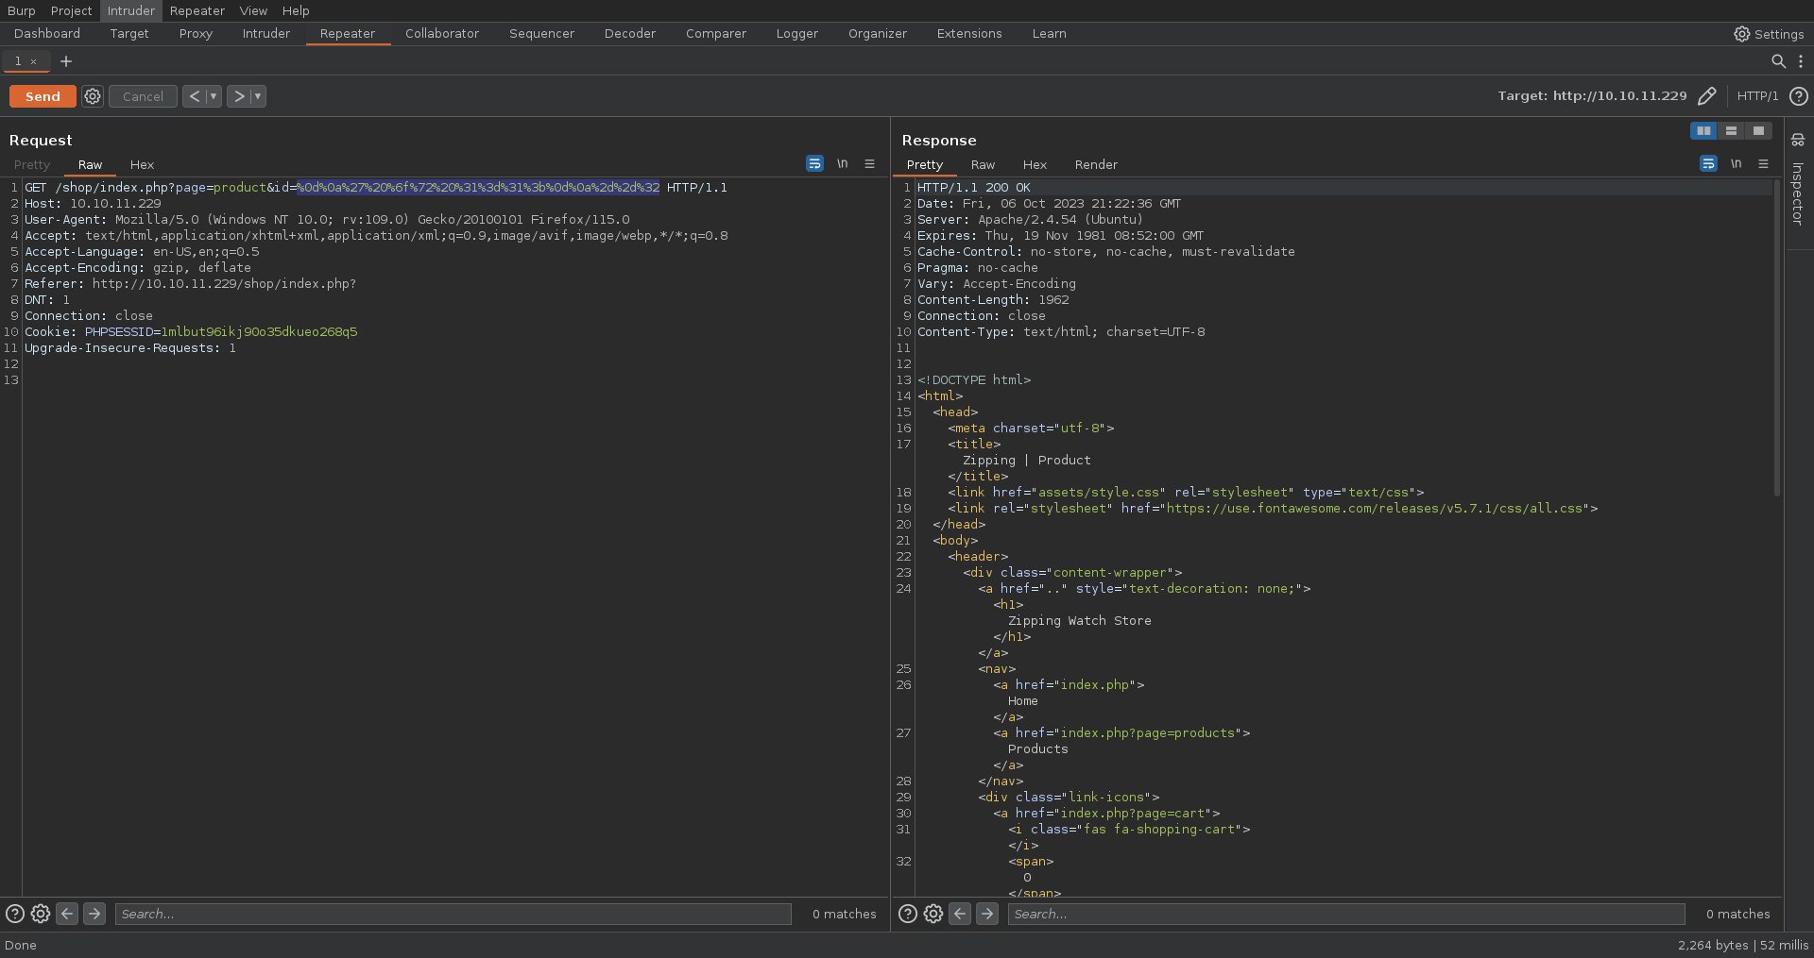Go to the Organizer tab

[878, 34]
